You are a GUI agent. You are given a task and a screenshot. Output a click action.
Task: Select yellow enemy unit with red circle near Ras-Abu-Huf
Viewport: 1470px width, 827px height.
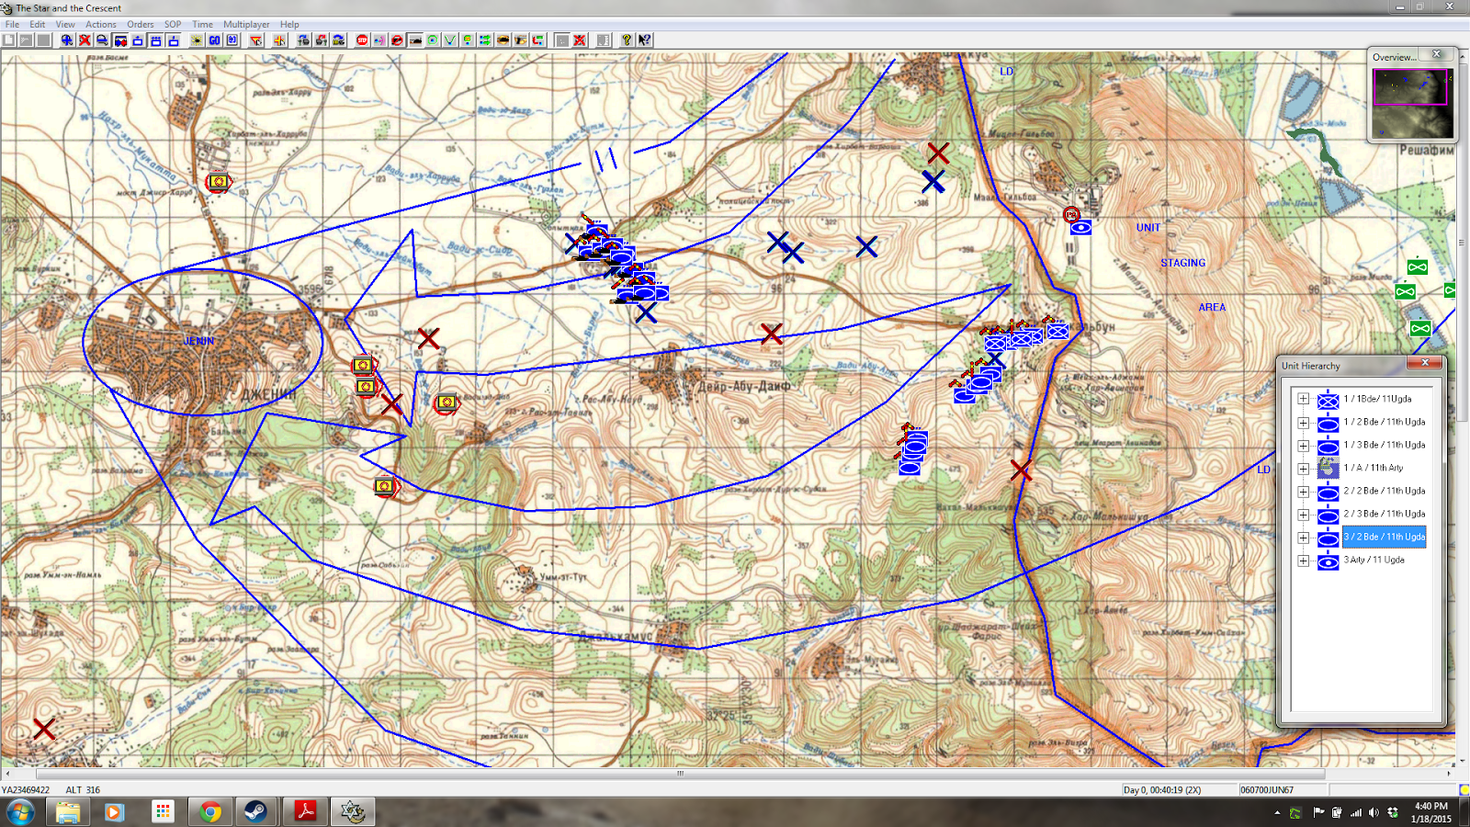tap(446, 402)
